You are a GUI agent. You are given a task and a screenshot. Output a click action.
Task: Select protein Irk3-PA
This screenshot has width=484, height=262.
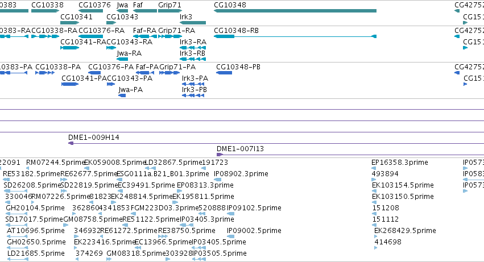point(195,78)
